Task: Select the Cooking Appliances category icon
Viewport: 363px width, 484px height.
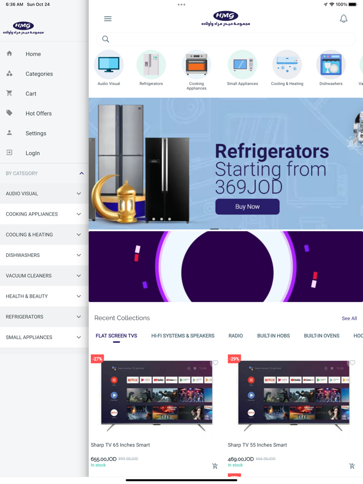Action: click(197, 65)
